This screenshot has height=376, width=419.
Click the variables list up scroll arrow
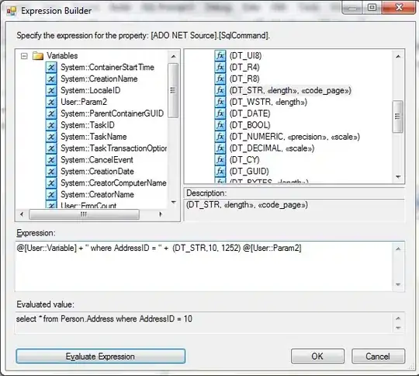174,56
